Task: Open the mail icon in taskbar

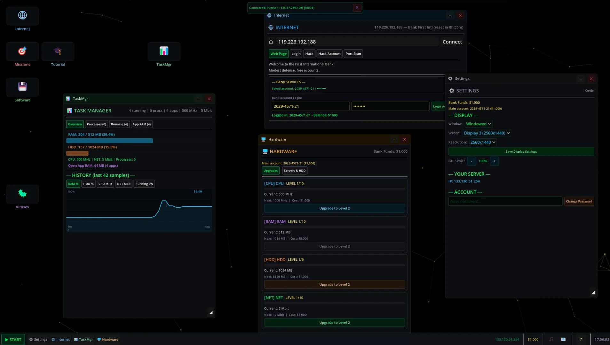Action: coord(563,339)
